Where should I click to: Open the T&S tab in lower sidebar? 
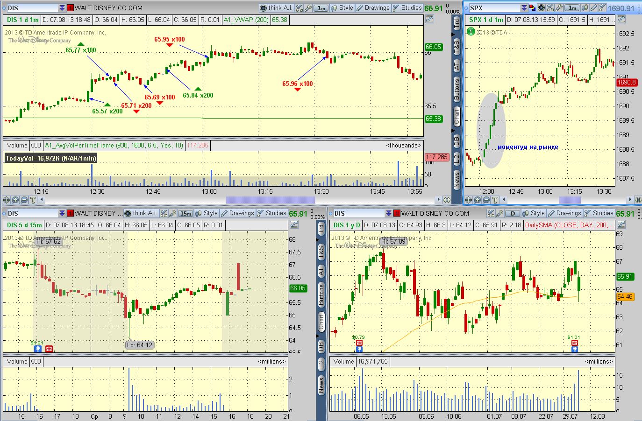pos(321,252)
